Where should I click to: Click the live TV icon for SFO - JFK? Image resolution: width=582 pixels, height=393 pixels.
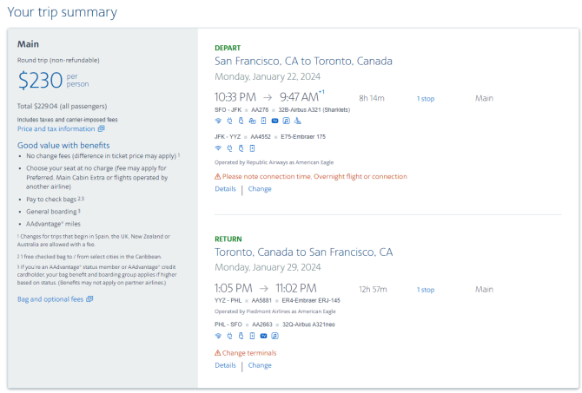[x=275, y=121]
